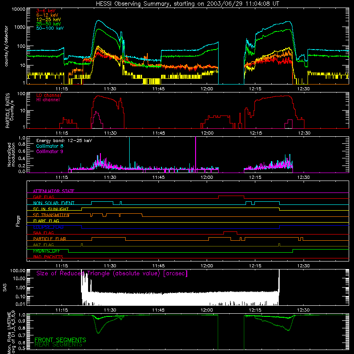Click the 11:30 tick under the Flags panel
The height and width of the screenshot is (354, 354).
click(110, 266)
